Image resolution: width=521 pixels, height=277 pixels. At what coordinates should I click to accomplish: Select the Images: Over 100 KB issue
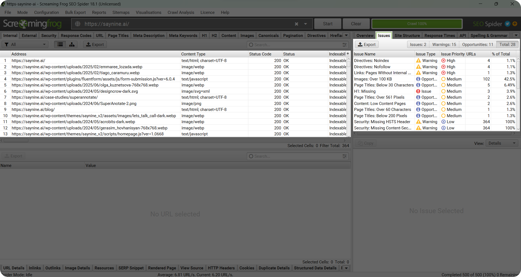coord(435,79)
